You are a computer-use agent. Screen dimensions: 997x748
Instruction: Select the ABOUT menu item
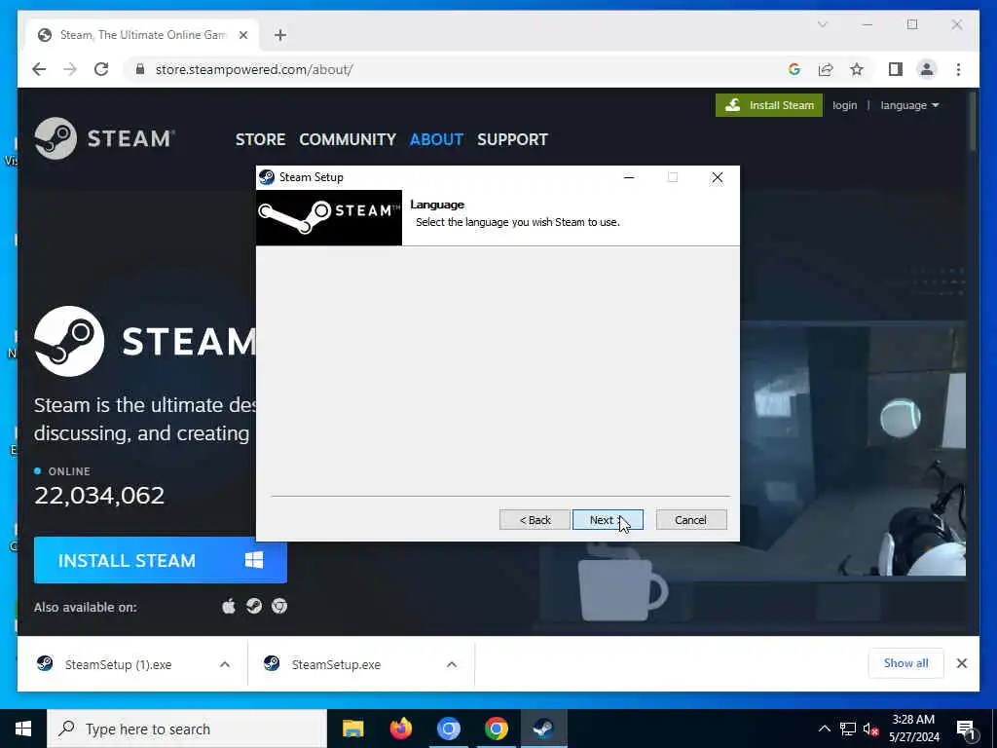pyautogui.click(x=436, y=139)
